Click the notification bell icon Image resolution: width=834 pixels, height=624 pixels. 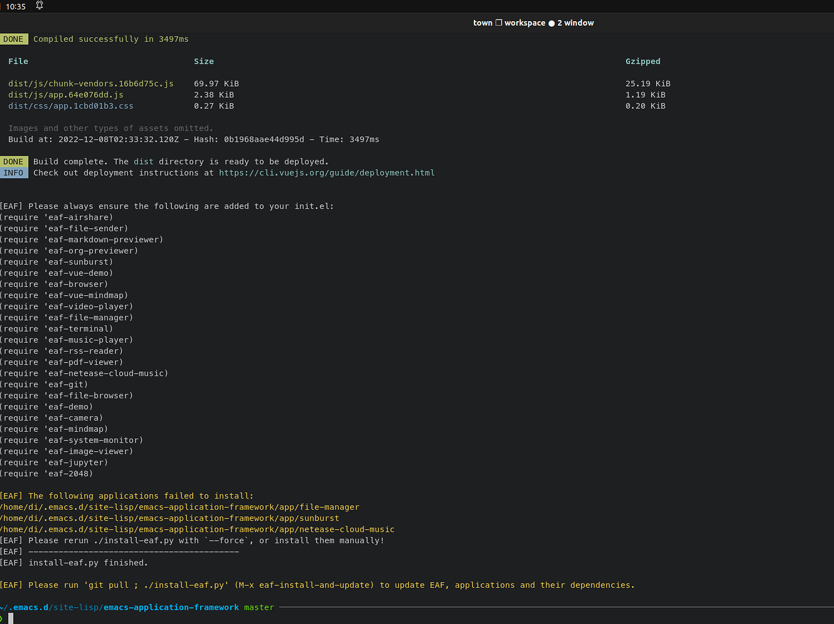click(x=38, y=7)
